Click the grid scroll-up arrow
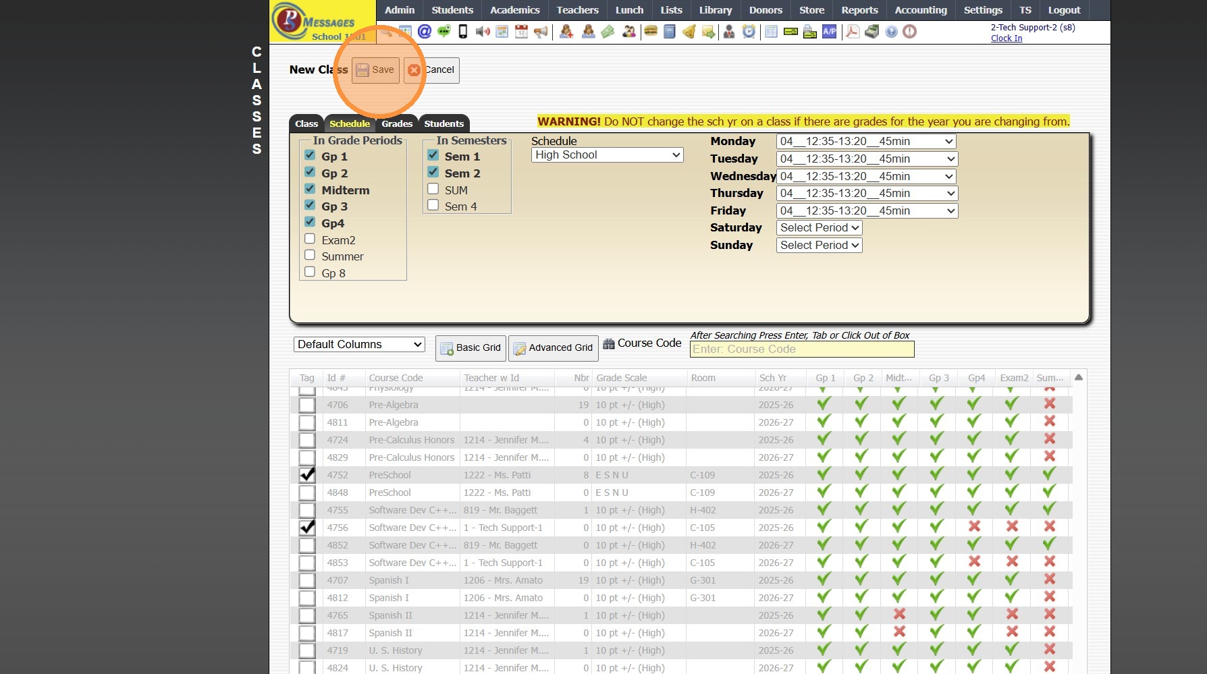 (x=1079, y=378)
